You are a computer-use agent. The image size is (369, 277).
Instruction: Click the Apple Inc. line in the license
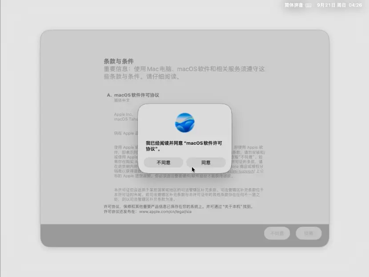(124, 114)
